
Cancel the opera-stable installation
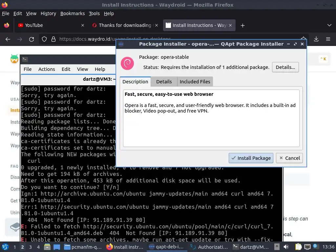(x=289, y=158)
